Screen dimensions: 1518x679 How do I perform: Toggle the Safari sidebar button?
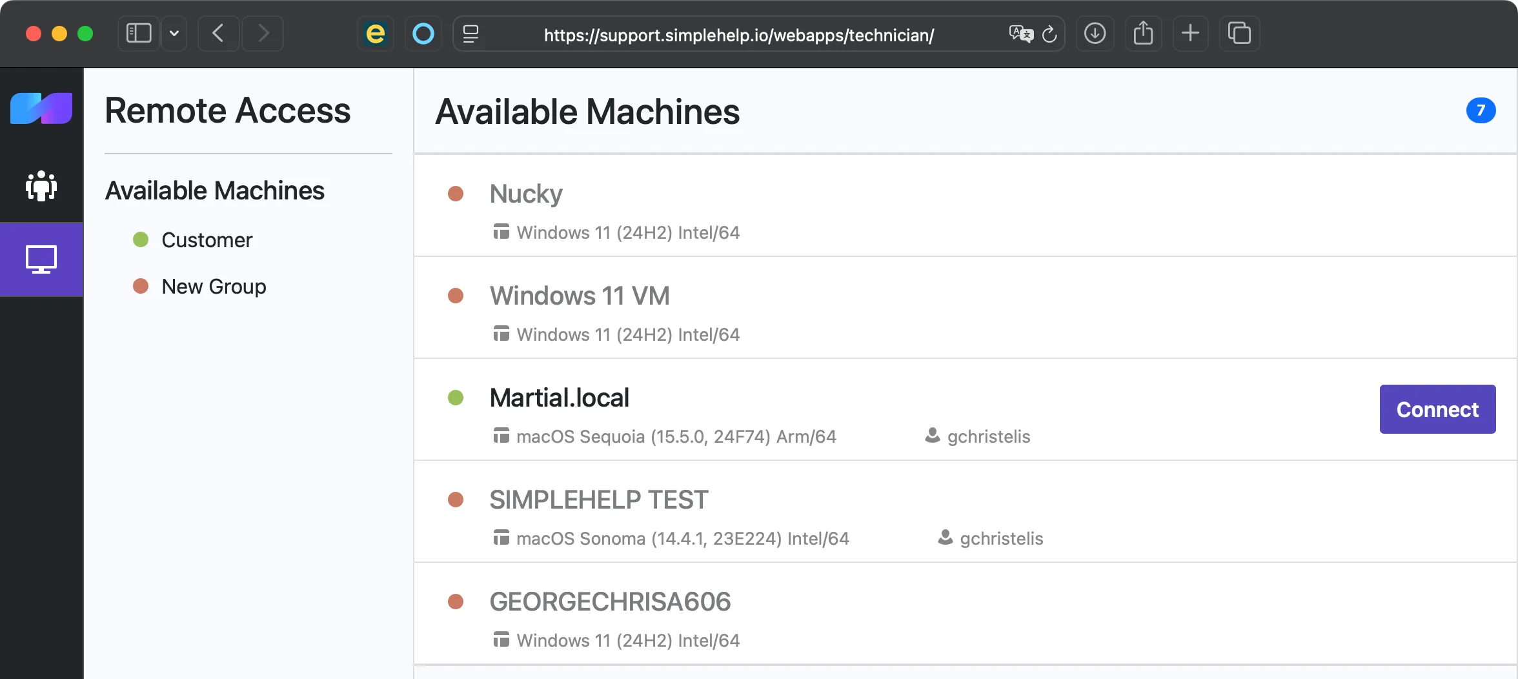pyautogui.click(x=138, y=33)
